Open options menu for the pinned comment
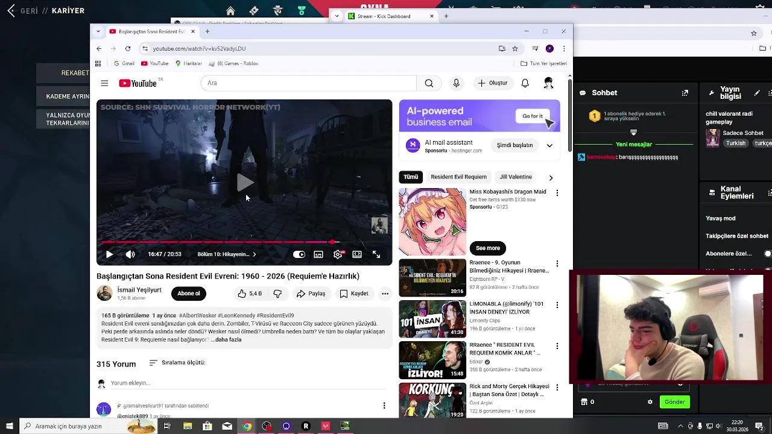The width and height of the screenshot is (772, 434). click(x=384, y=406)
